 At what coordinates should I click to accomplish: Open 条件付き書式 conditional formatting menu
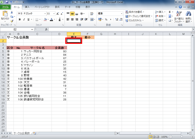(135, 12)
